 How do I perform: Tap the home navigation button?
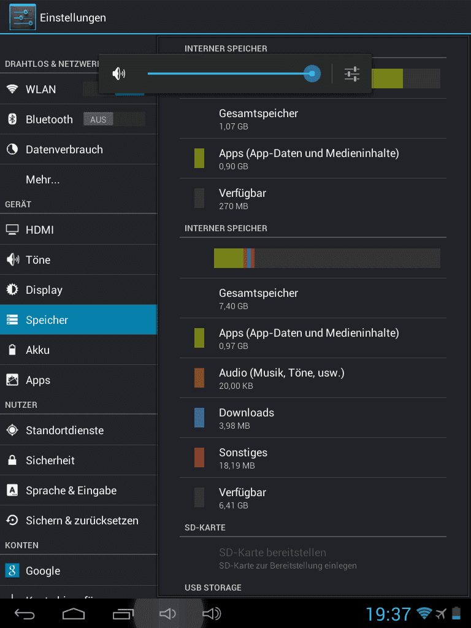click(x=74, y=613)
